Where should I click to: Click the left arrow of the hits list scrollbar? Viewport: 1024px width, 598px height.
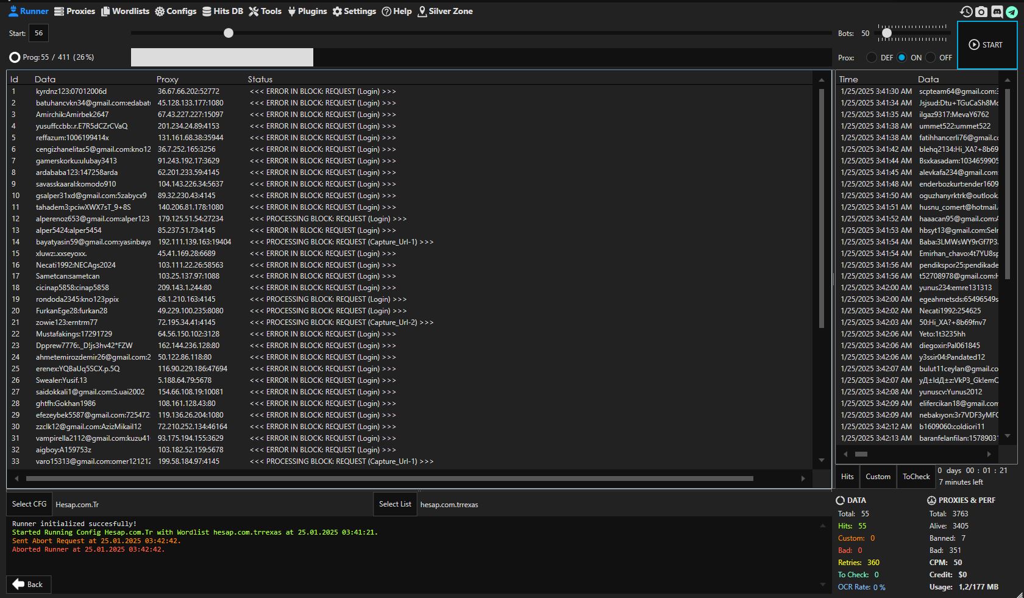point(845,454)
